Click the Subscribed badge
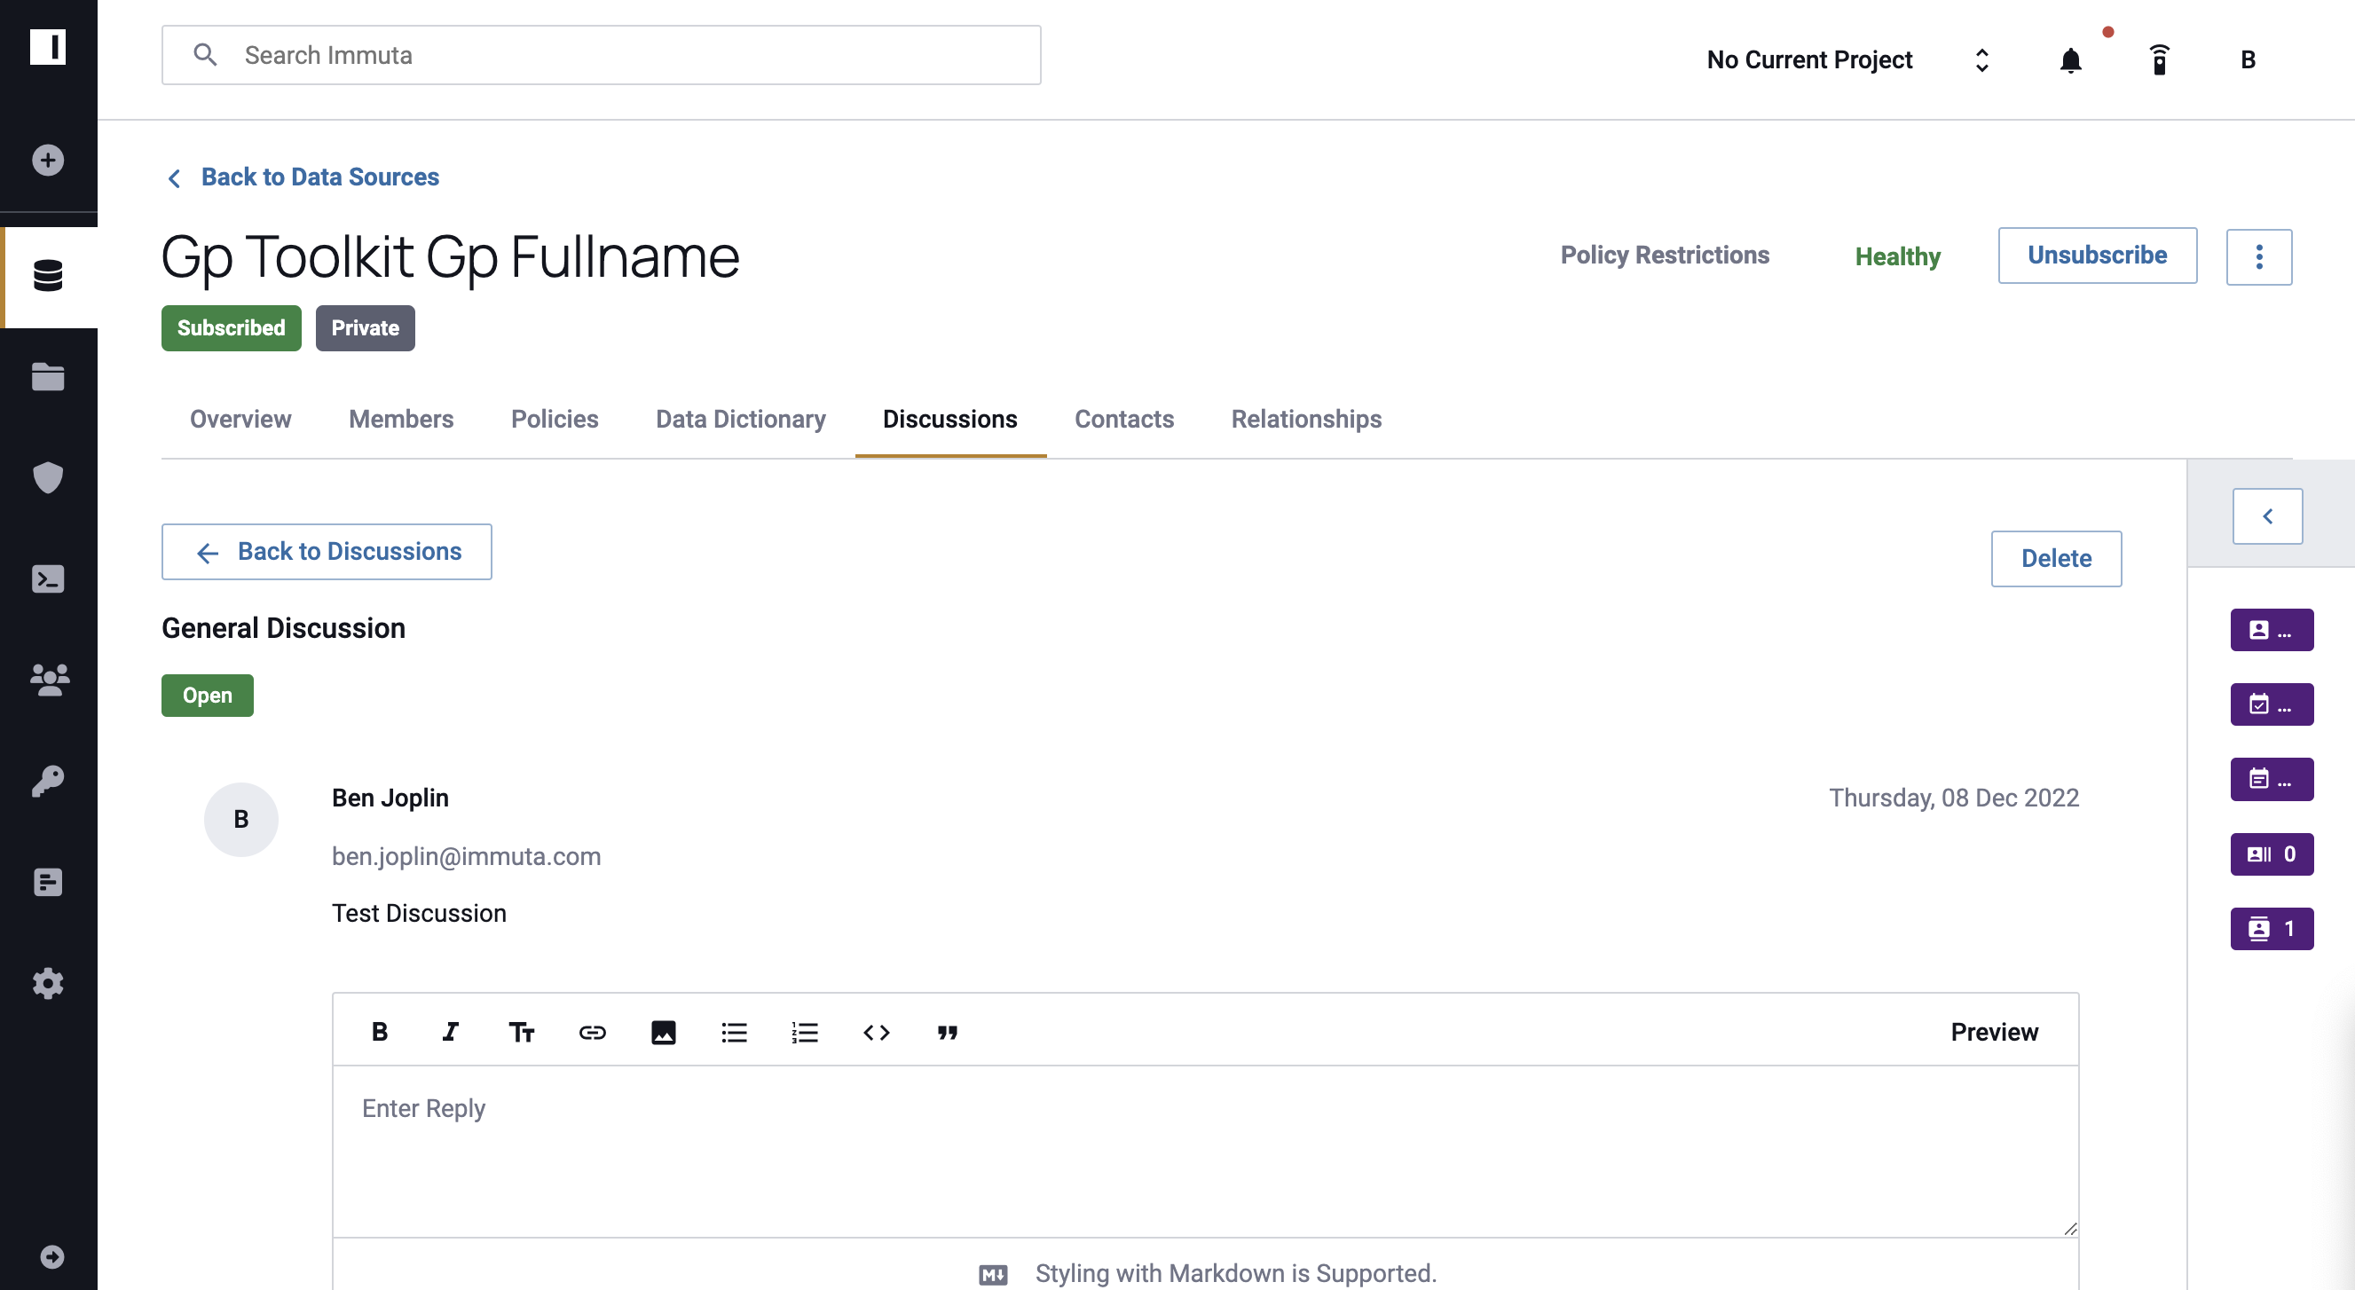The width and height of the screenshot is (2355, 1290). point(232,328)
